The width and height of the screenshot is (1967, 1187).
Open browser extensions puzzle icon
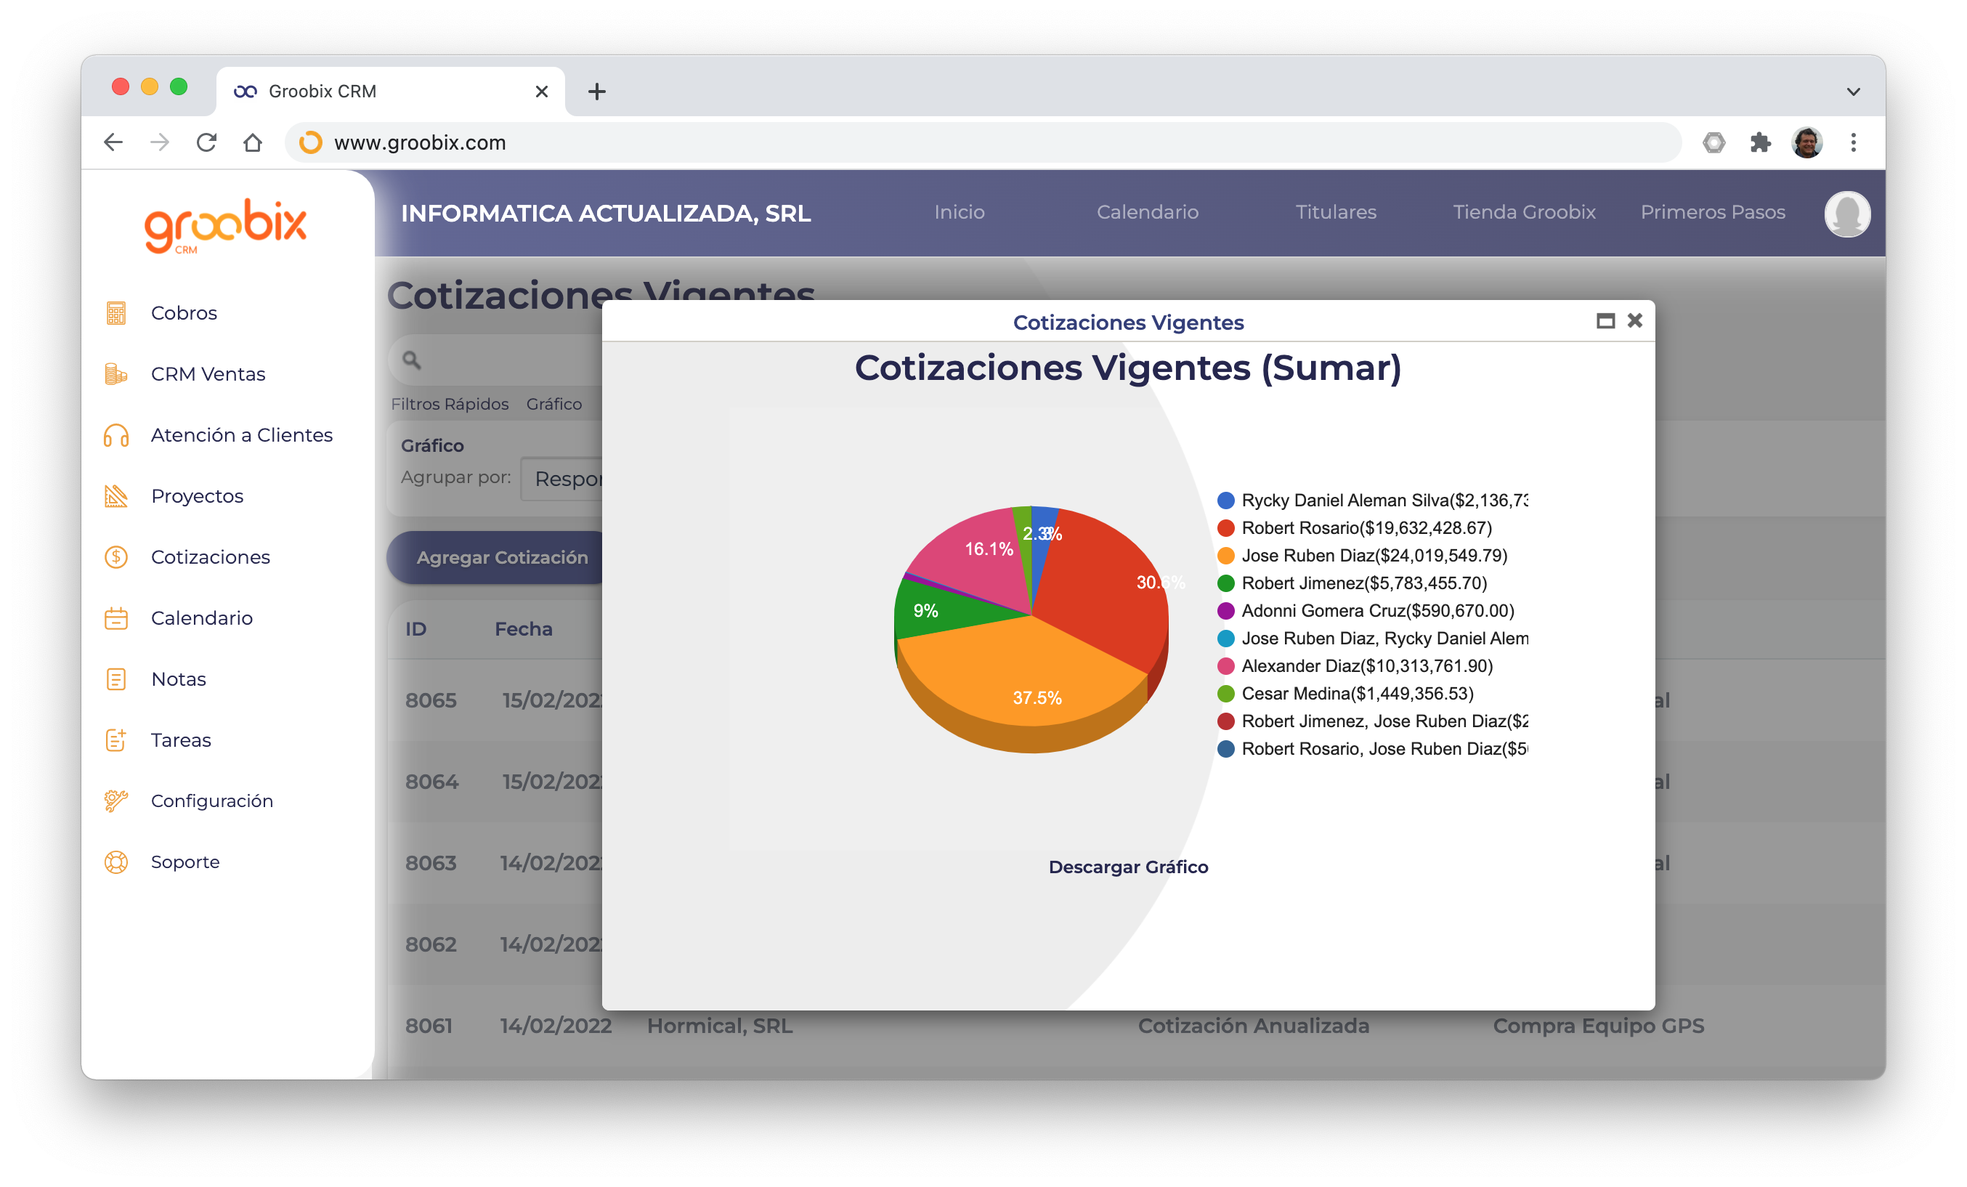1760,142
